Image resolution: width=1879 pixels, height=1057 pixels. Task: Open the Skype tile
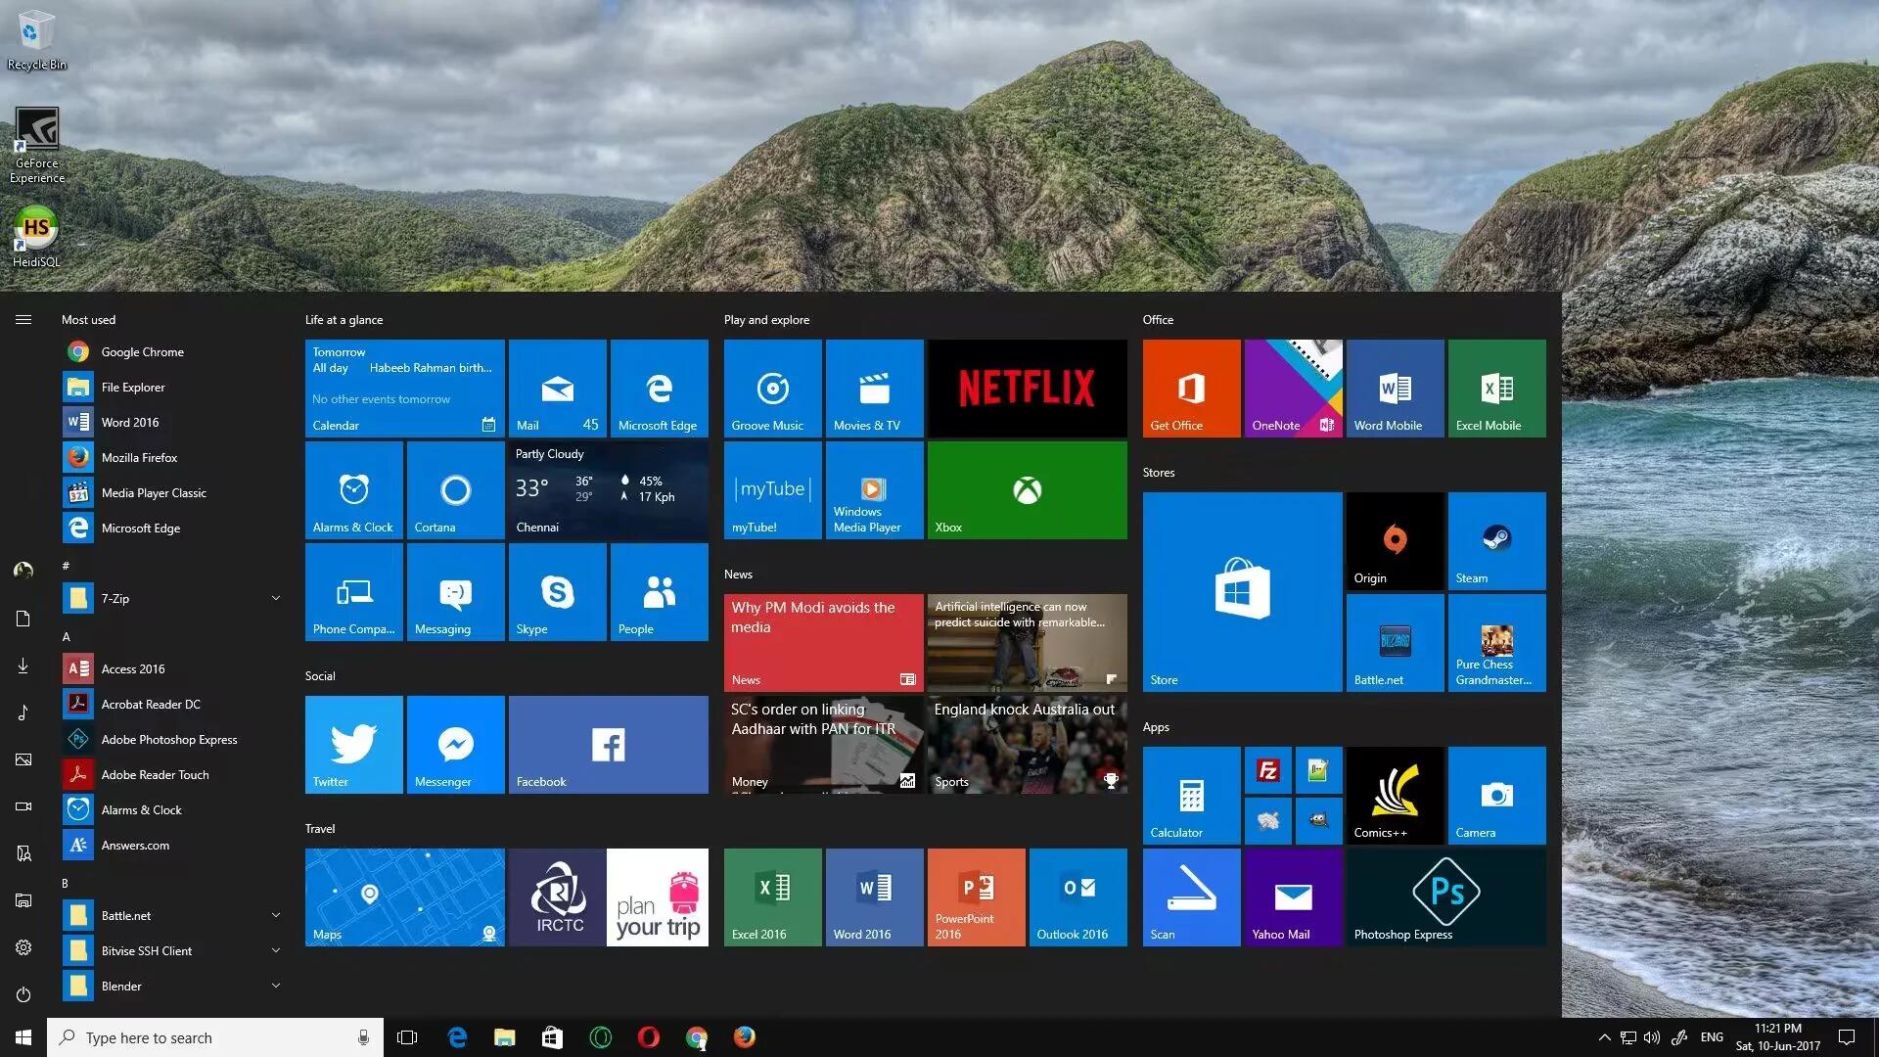[557, 591]
